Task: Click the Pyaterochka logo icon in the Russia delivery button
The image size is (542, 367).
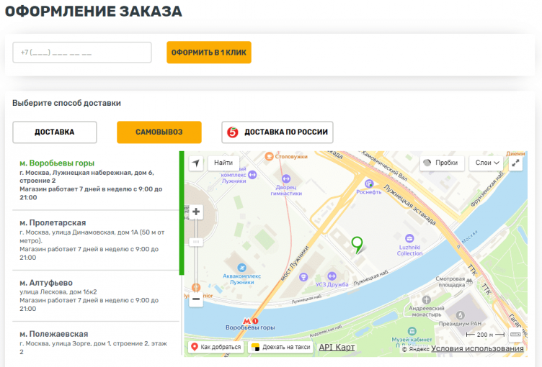Action: point(233,132)
